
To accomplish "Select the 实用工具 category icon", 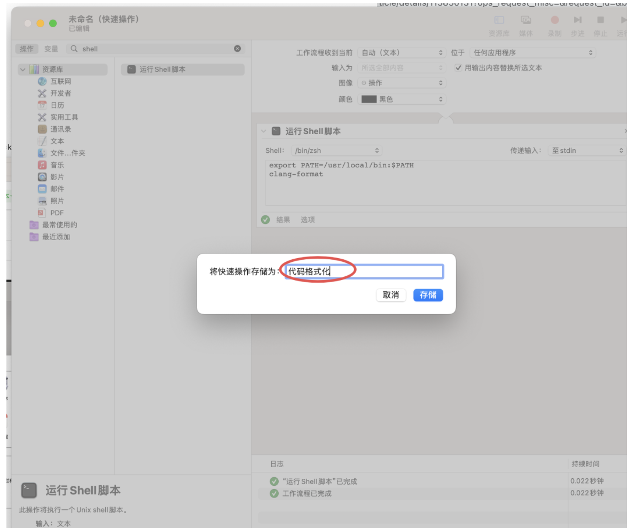I will point(42,117).
